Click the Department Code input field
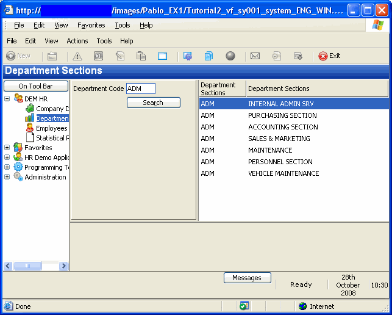This screenshot has height=315, width=392. coord(141,89)
